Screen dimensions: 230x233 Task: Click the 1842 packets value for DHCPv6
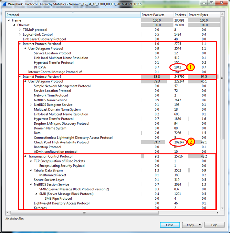coord(178,67)
